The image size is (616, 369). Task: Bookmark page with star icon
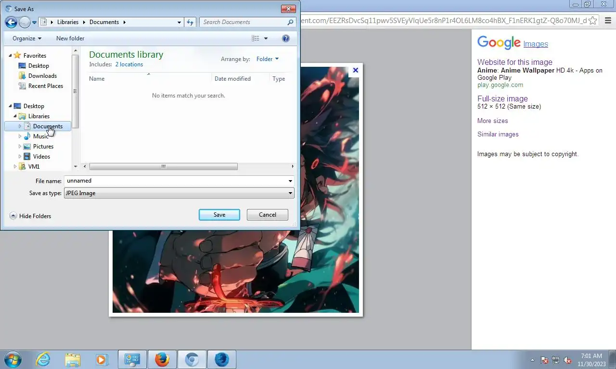[593, 20]
